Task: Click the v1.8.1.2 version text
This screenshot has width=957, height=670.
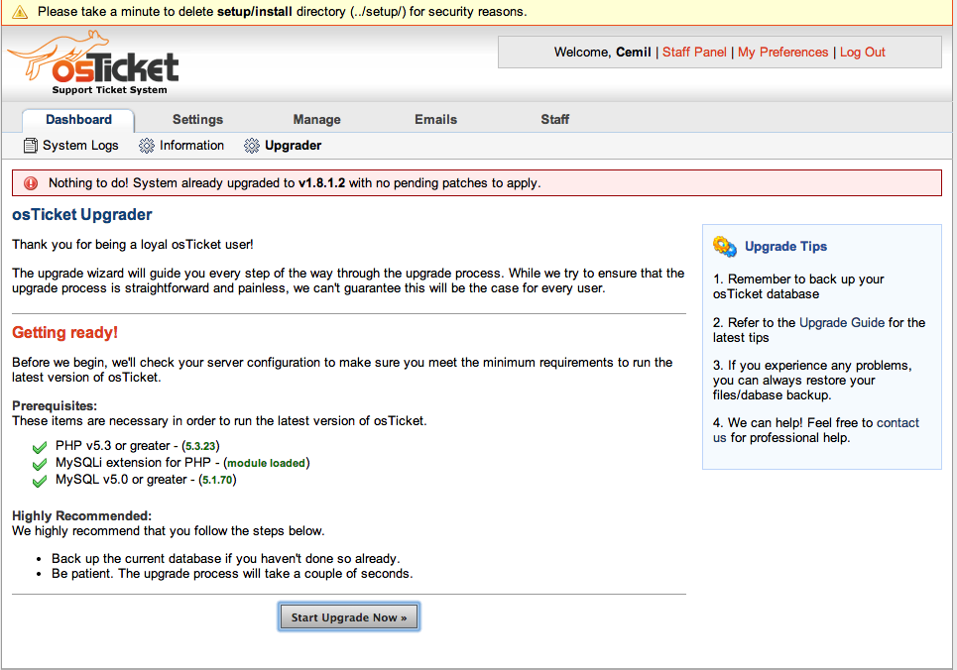Action: tap(321, 183)
